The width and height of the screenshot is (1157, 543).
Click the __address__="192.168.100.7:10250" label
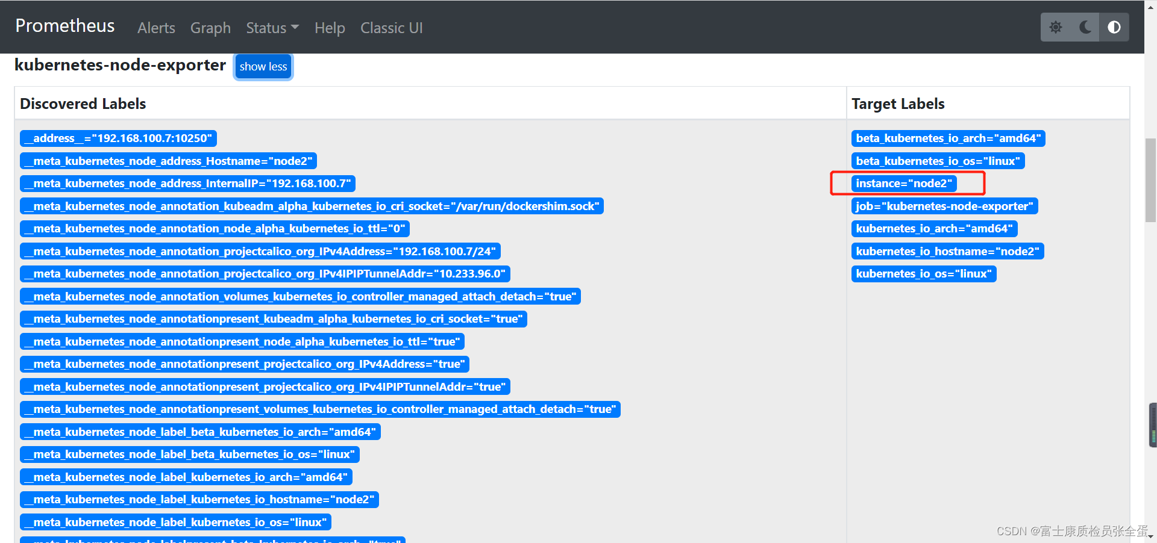[118, 138]
